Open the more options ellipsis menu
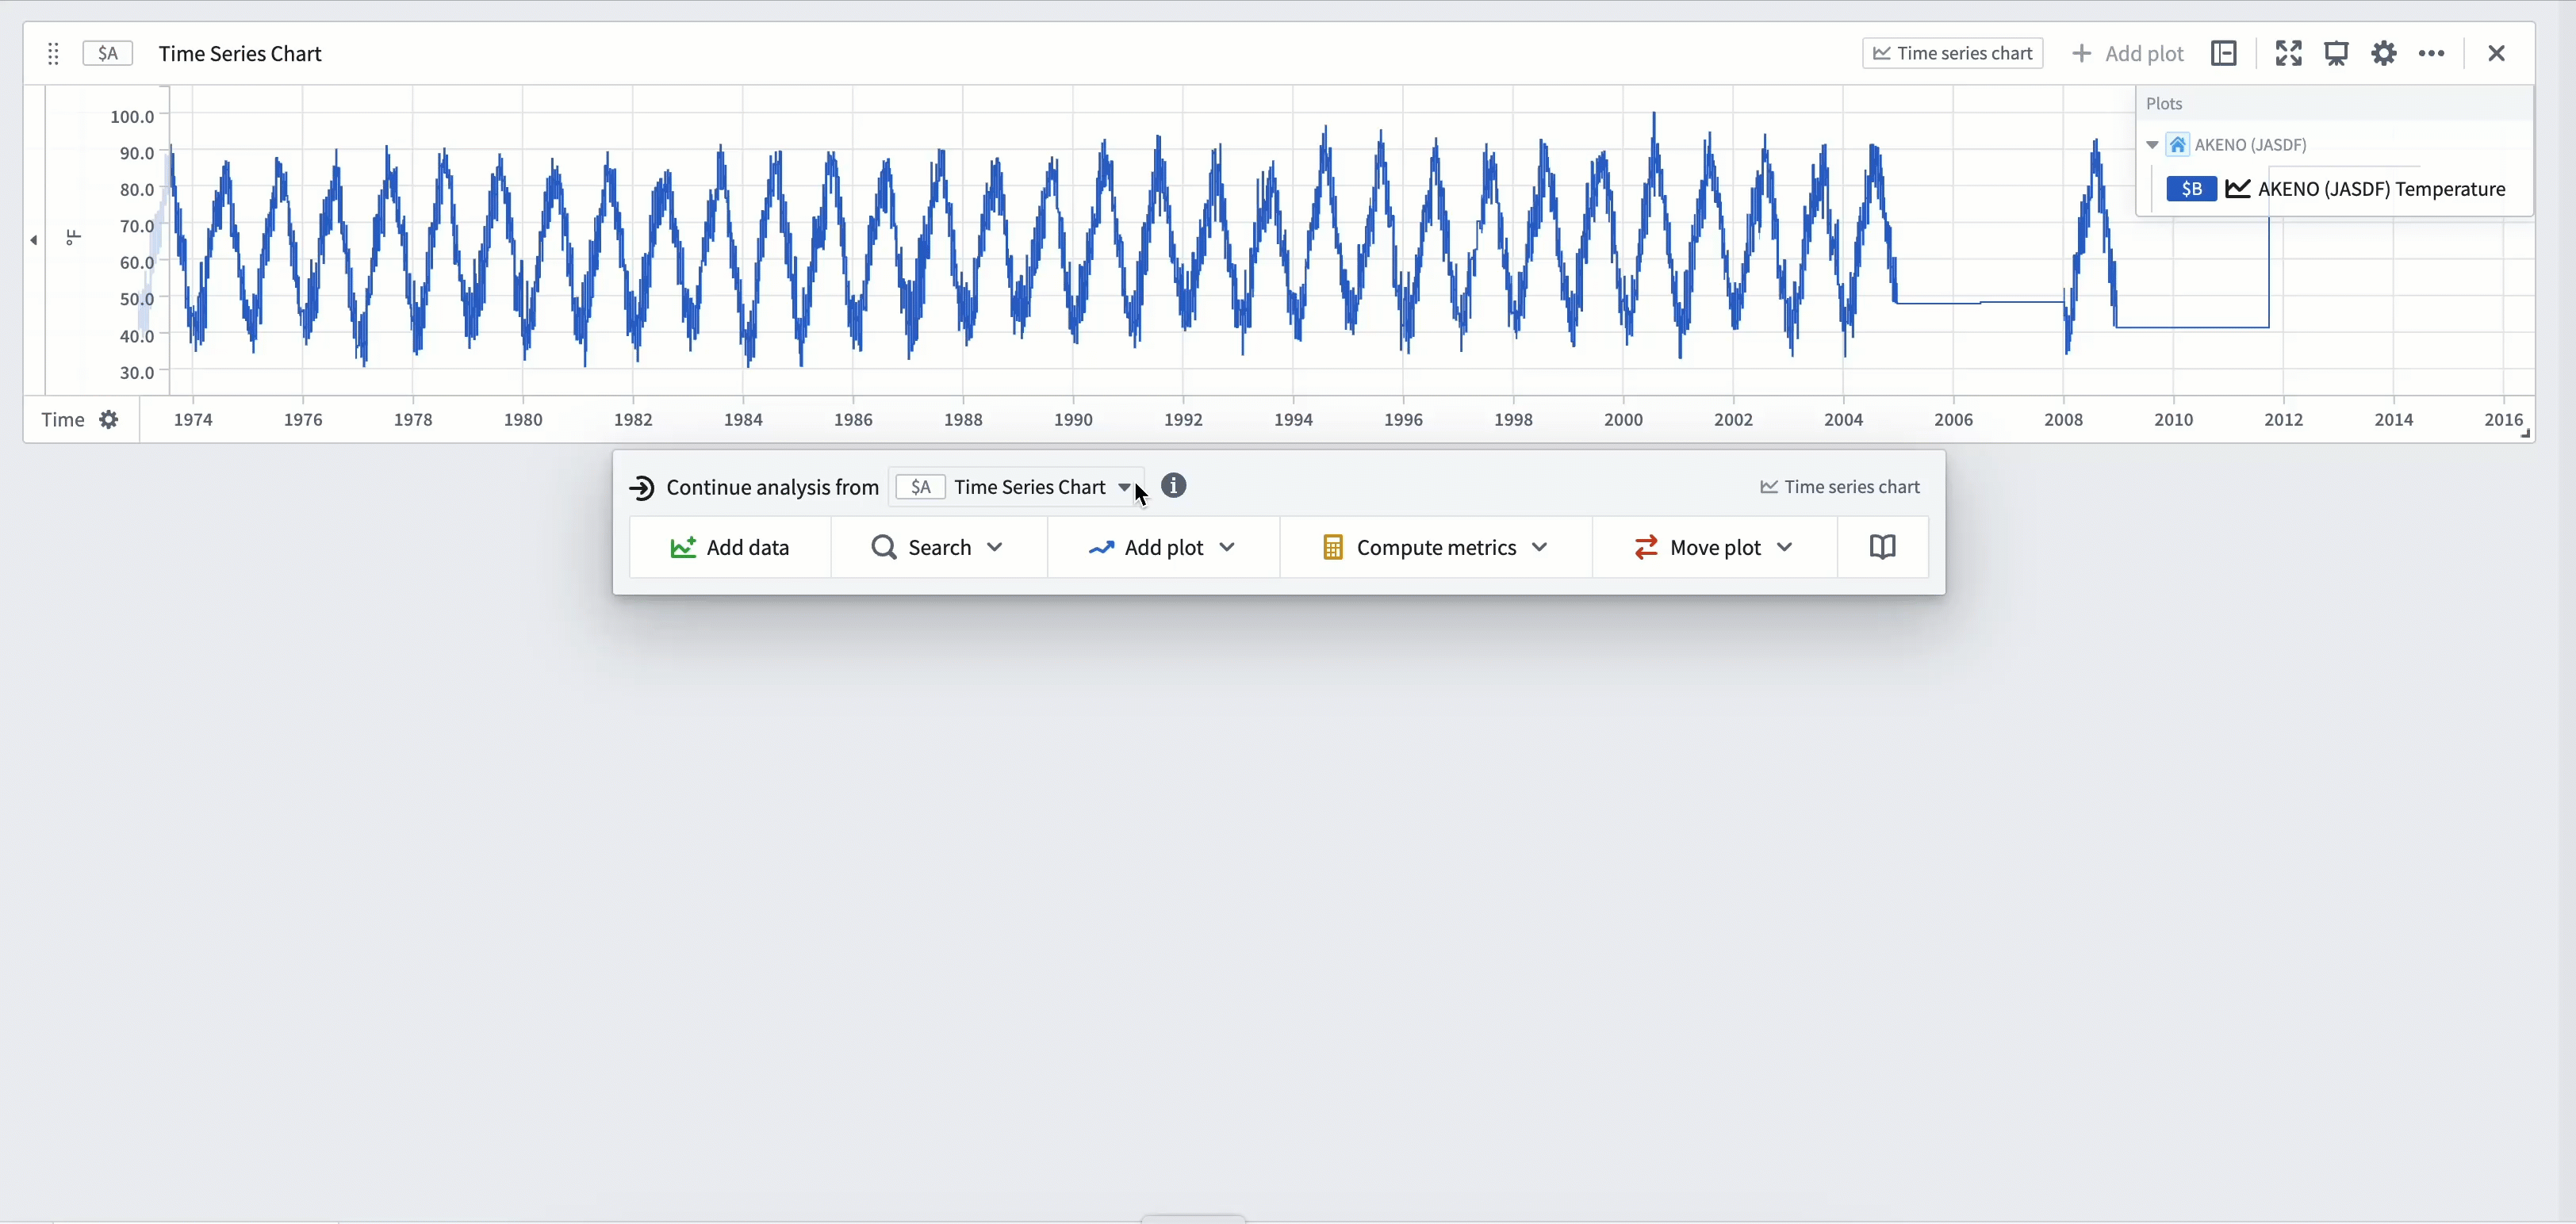 pos(2433,53)
